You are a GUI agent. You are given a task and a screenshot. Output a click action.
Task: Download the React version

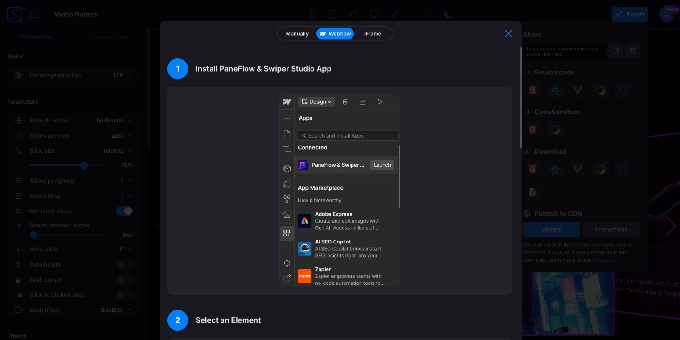pos(555,169)
